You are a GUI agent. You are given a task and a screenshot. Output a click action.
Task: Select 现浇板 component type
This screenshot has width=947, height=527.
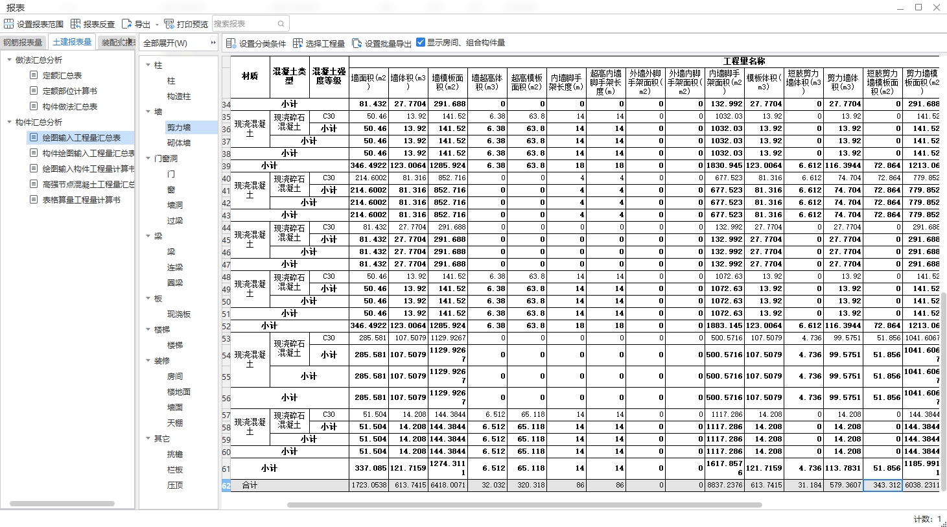[x=179, y=314]
